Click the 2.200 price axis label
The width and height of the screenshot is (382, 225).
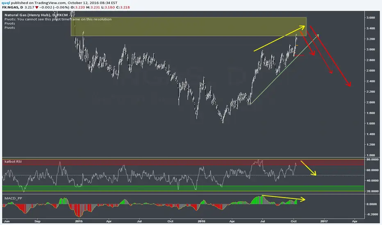[371, 92]
